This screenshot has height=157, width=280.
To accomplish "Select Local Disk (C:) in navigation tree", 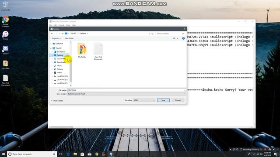I will [62, 76].
